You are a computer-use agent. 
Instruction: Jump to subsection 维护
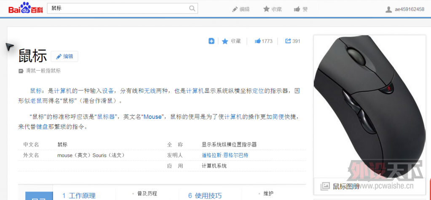268,194
